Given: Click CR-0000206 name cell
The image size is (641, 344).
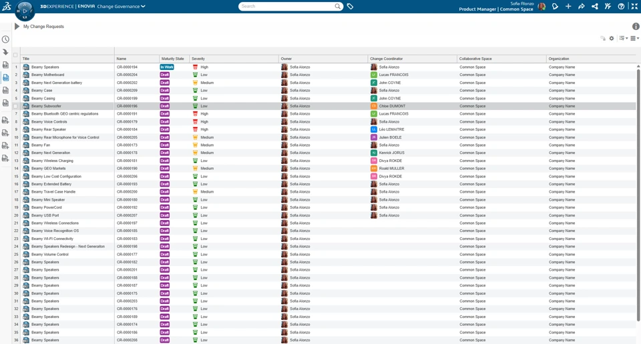Looking at the screenshot, I should [x=127, y=176].
